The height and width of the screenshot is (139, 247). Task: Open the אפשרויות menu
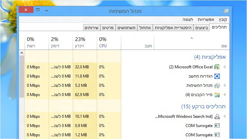(206, 20)
